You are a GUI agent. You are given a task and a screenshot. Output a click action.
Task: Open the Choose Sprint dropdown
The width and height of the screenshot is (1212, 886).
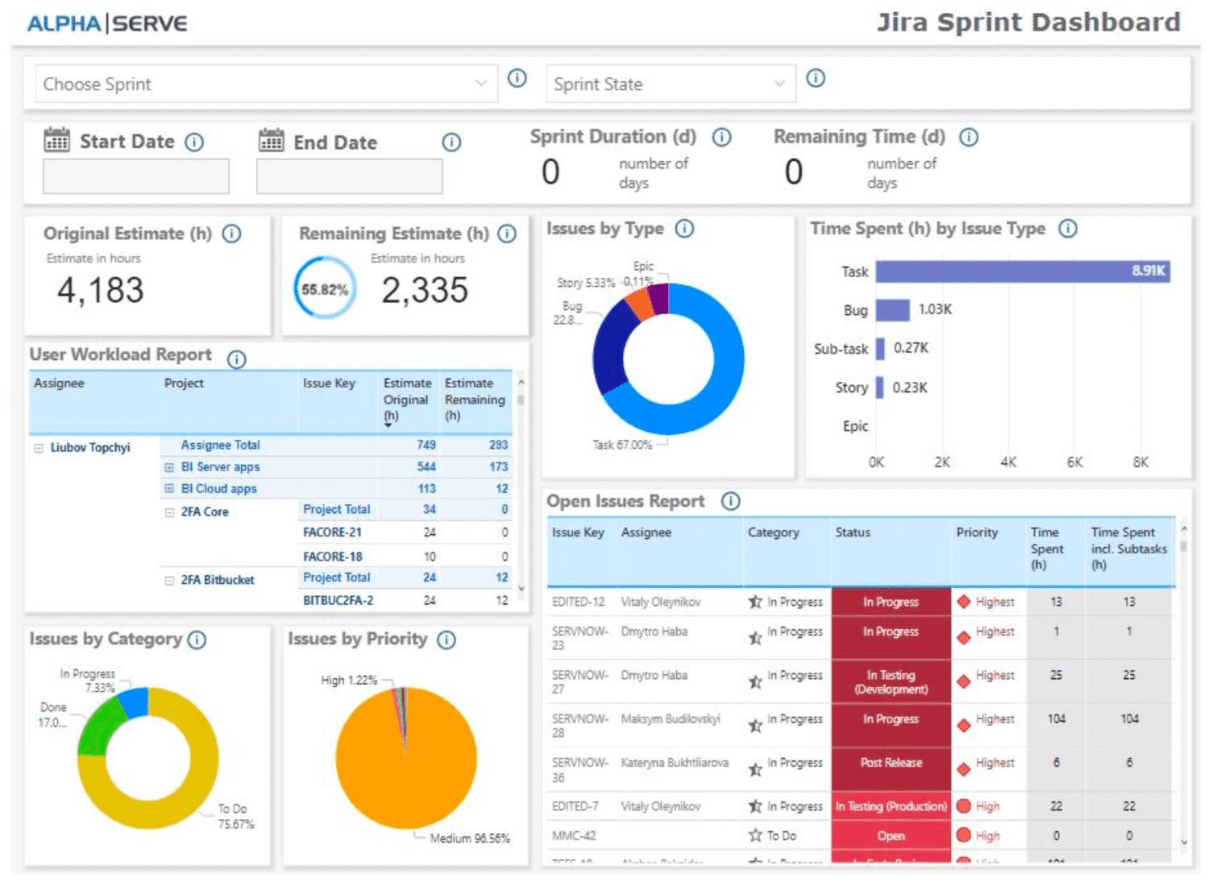point(481,83)
